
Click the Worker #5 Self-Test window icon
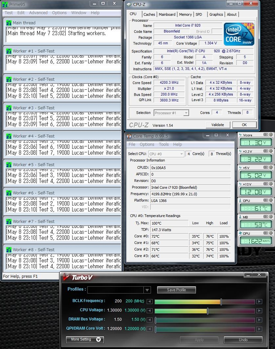tap(9, 165)
